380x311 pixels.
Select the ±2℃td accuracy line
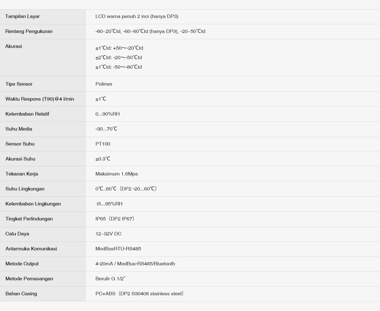coord(118,58)
